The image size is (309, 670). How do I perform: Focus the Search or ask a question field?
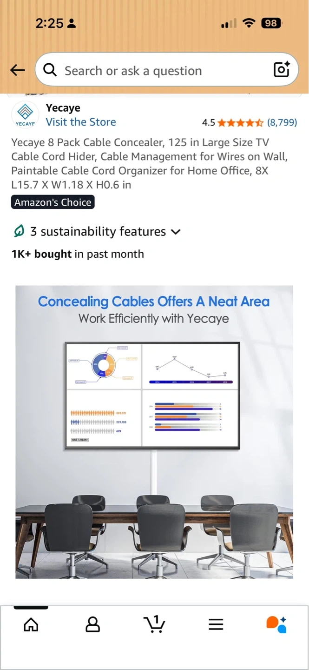tap(158, 70)
